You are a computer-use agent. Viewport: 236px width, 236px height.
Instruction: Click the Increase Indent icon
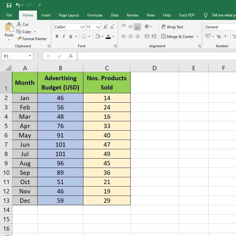154,36
